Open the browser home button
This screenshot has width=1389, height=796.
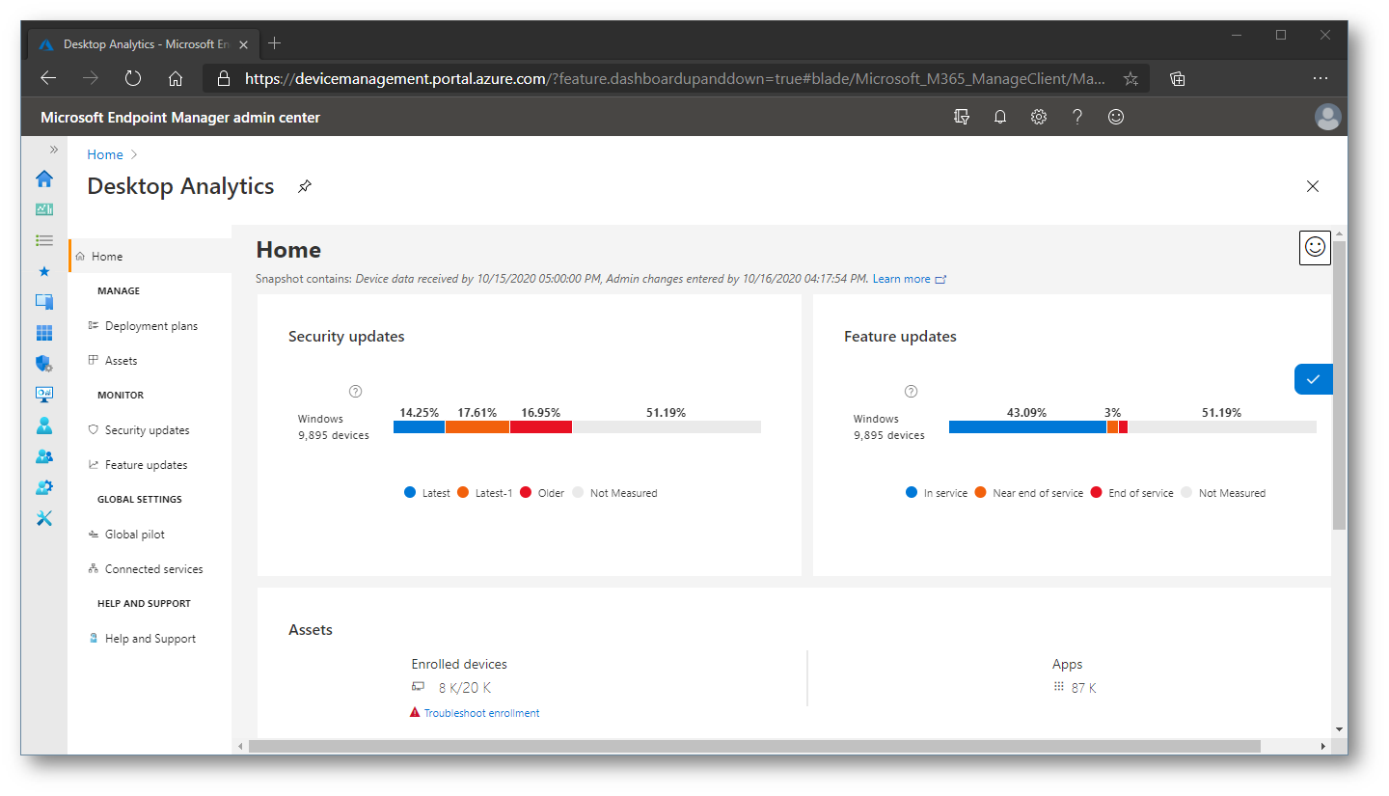click(176, 79)
